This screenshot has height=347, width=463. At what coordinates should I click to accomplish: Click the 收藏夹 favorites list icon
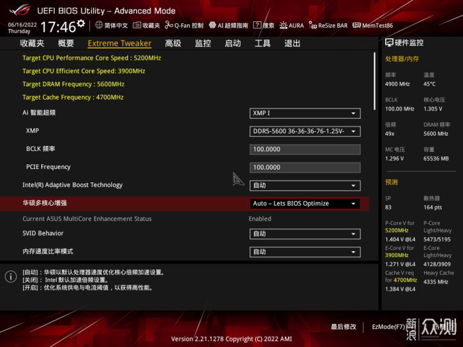(x=137, y=25)
